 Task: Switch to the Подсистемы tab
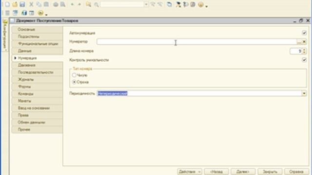(x=38, y=36)
